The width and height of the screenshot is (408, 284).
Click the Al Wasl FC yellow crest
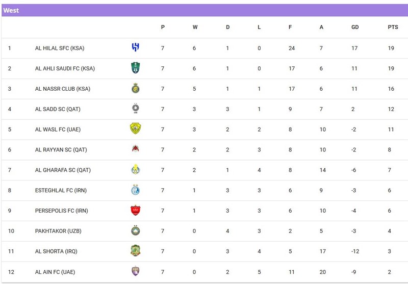(135, 129)
